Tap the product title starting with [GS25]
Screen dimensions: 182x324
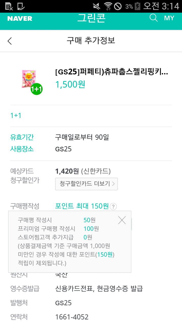[111, 72]
